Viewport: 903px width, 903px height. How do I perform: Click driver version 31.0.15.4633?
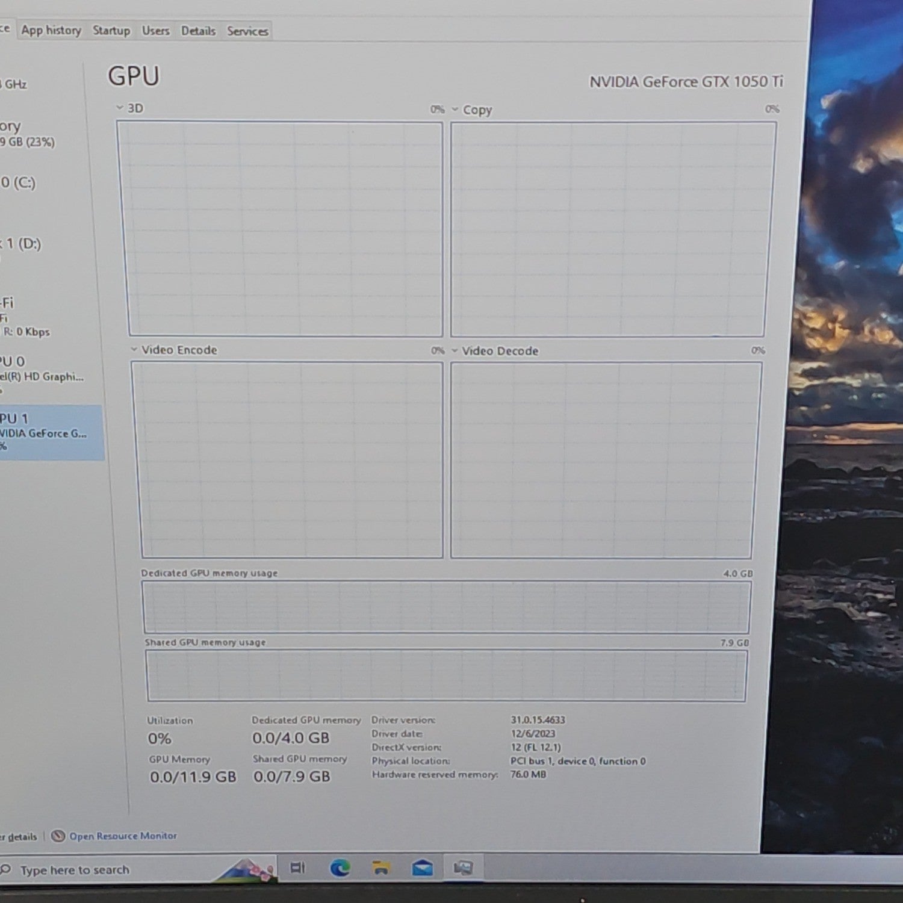click(x=538, y=719)
